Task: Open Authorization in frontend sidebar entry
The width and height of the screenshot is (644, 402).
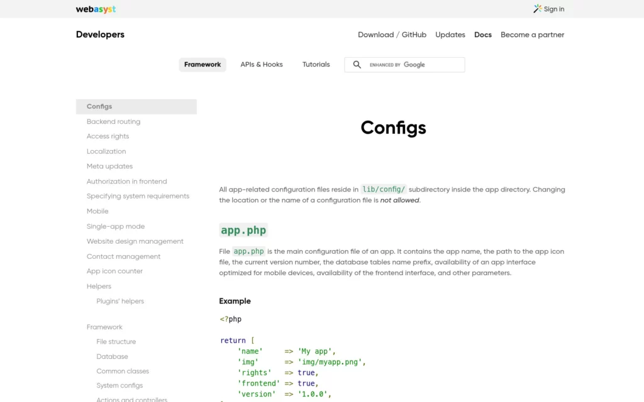Action: [127, 182]
